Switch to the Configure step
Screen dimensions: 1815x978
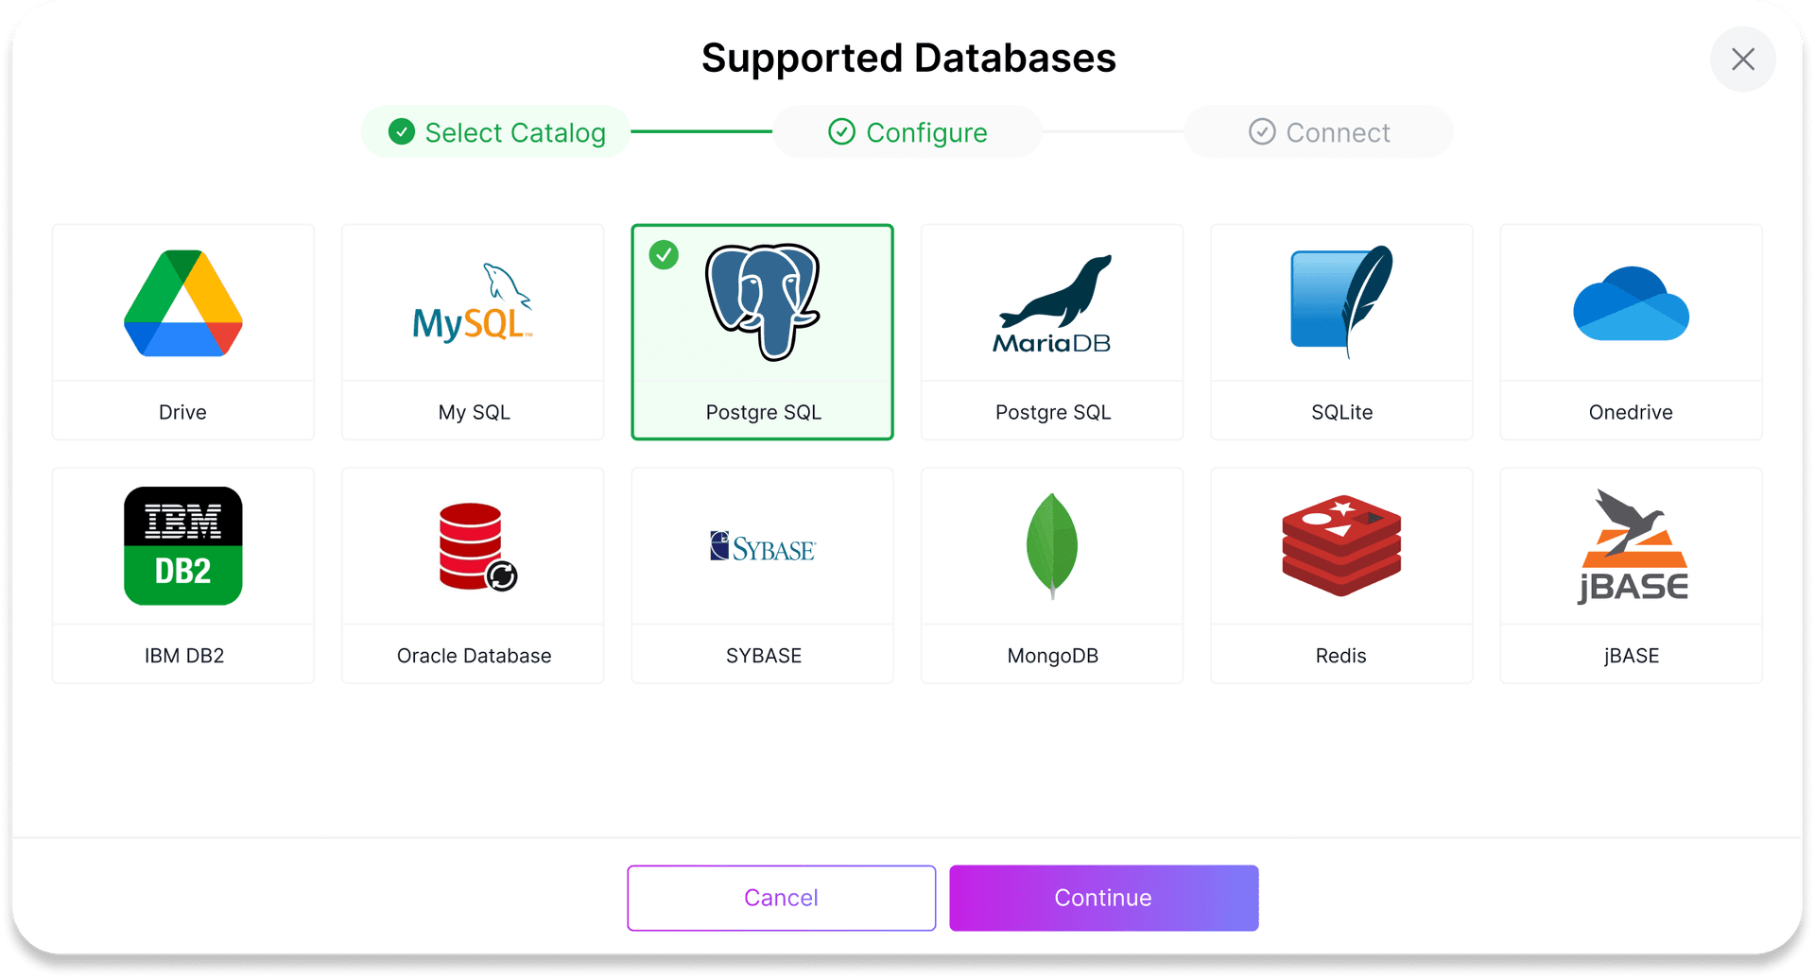(x=907, y=132)
